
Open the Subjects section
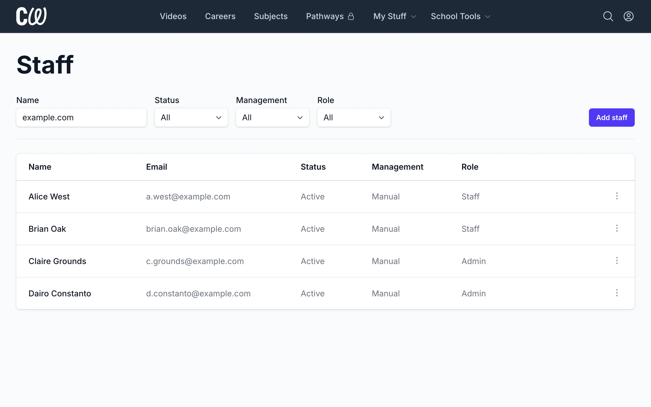click(x=271, y=17)
